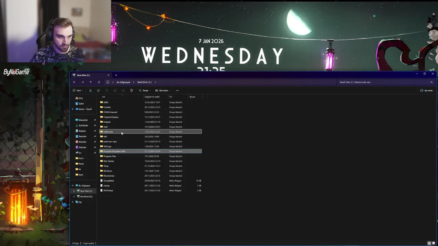438x246 pixels.
Task: Sort by Değiştirme tarihi column header
Action: 155,97
